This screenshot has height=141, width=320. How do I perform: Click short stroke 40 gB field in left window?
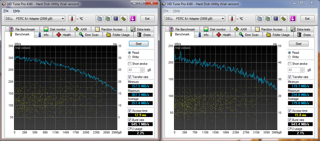[134, 70]
